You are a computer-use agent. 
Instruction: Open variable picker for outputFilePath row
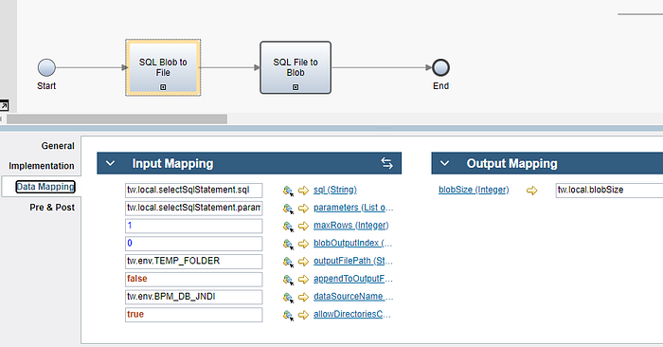tap(288, 262)
